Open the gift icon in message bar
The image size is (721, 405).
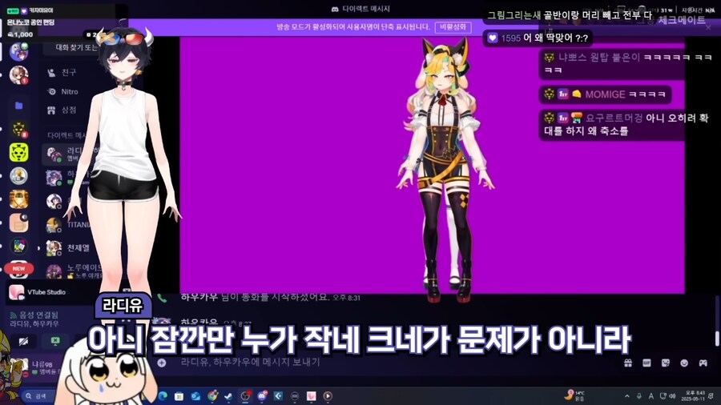pyautogui.click(x=627, y=363)
